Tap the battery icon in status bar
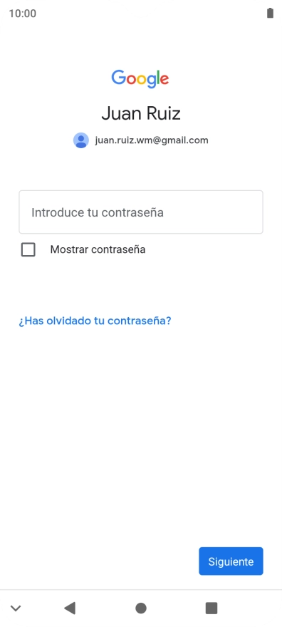The image size is (282, 627). [271, 14]
